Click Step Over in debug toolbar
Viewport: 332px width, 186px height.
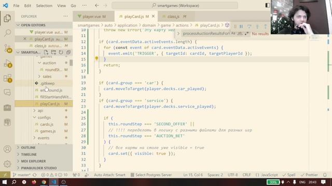249,26
